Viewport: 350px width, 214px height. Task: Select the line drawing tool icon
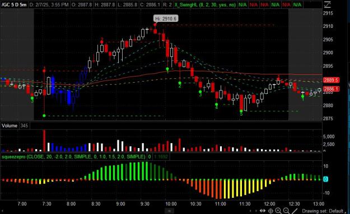pos(295,211)
